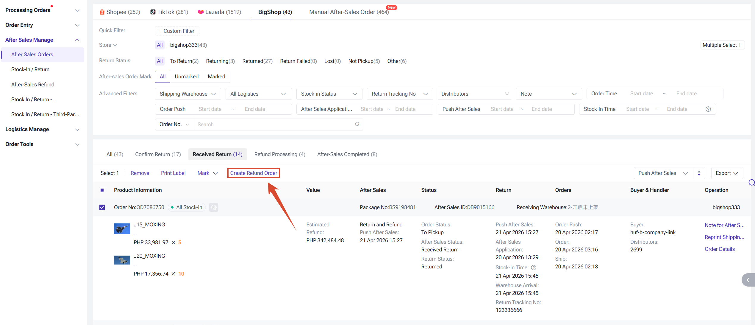Switch to Refund Processing tab
Screen dimensions: 755x325
point(279,154)
